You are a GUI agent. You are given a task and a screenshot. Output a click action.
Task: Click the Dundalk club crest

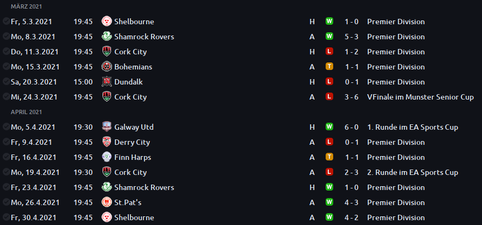(106, 82)
